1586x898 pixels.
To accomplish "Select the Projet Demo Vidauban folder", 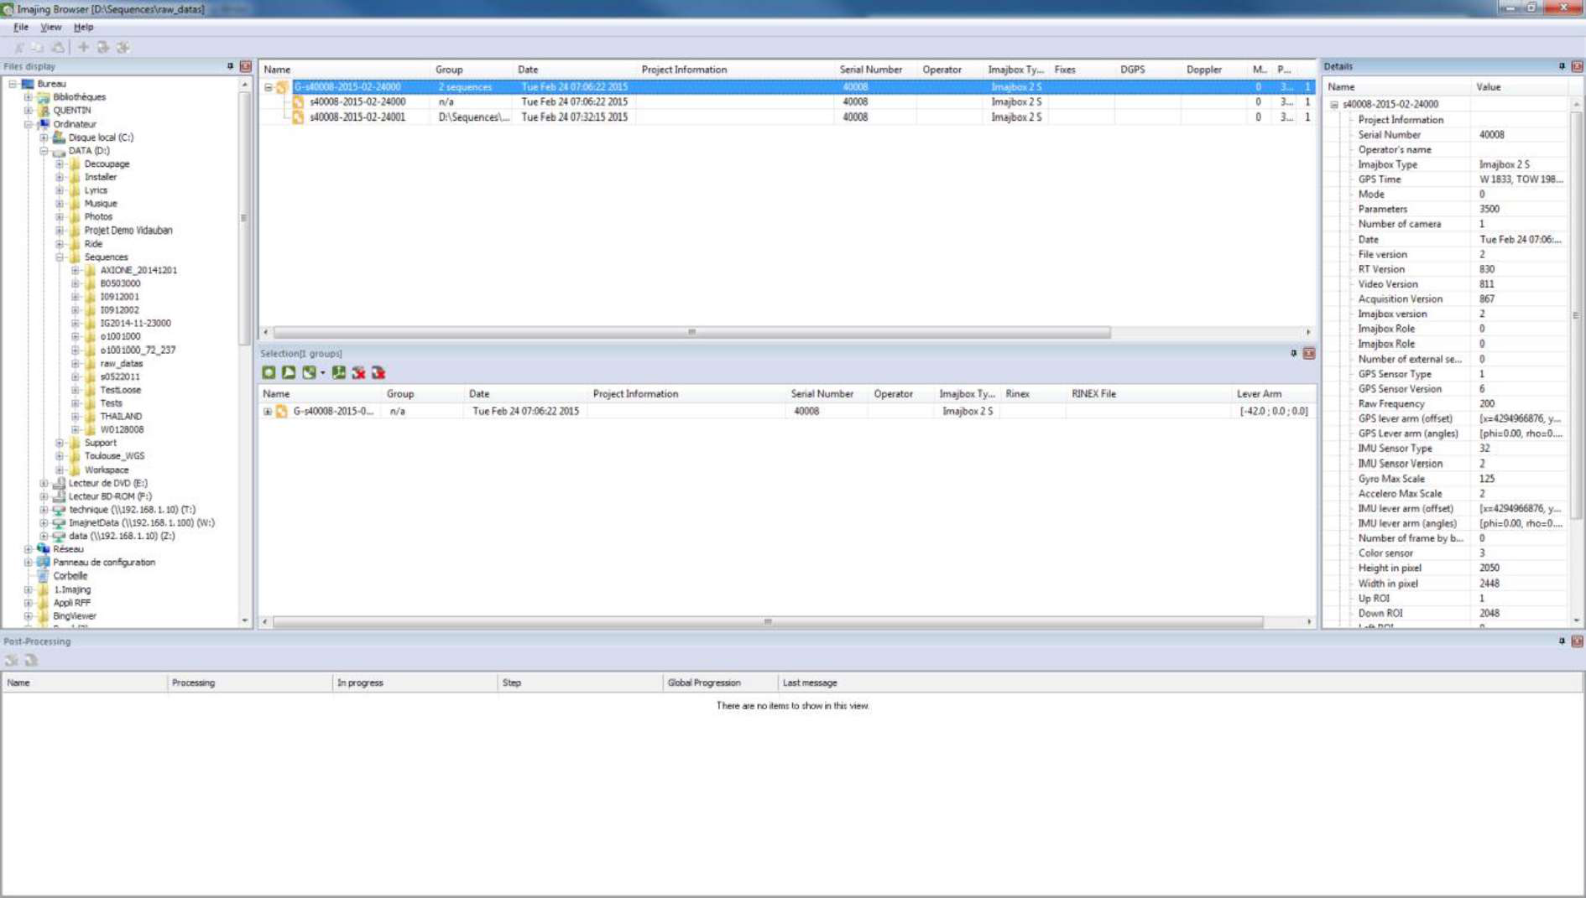I will pos(128,231).
